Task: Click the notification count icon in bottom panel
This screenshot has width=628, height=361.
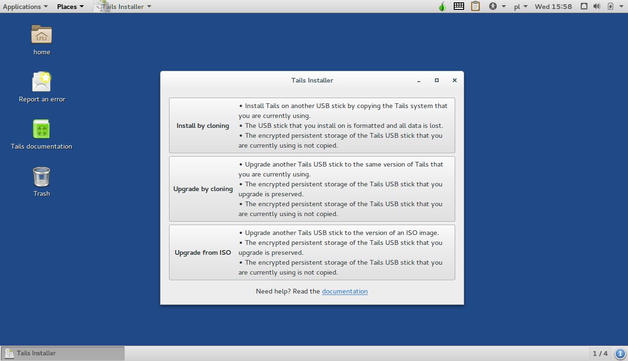Action: tap(620, 353)
